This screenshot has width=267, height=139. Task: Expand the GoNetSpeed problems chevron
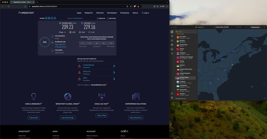click(114, 66)
